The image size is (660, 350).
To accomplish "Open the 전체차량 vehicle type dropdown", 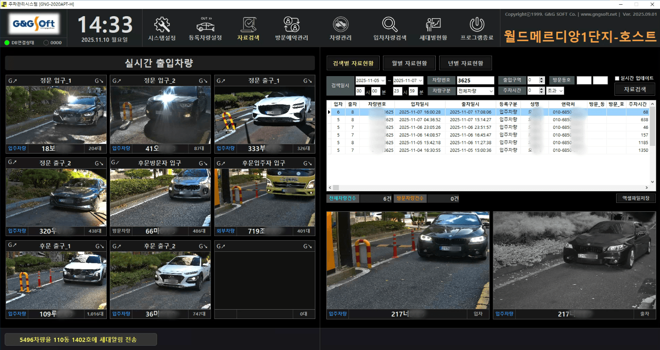I will click(491, 91).
